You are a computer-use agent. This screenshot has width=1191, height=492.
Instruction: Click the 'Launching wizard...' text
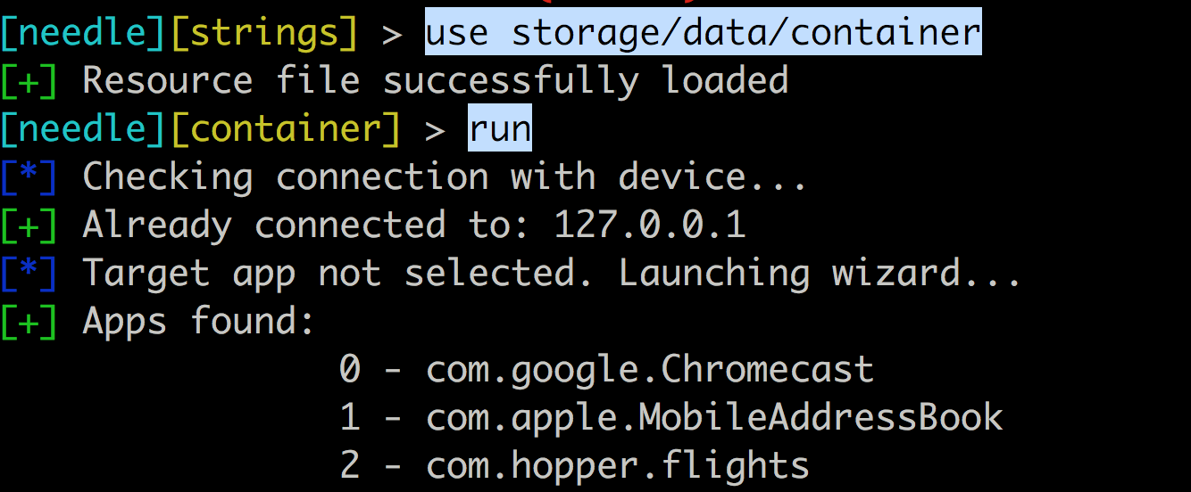pos(820,274)
